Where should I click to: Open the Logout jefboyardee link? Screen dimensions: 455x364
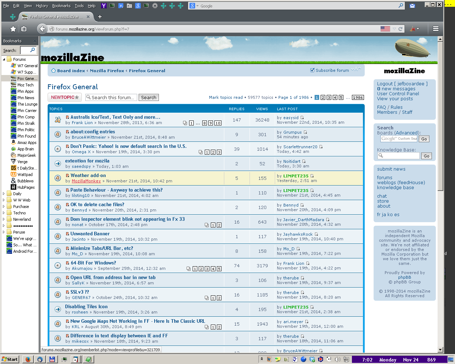[x=402, y=84]
